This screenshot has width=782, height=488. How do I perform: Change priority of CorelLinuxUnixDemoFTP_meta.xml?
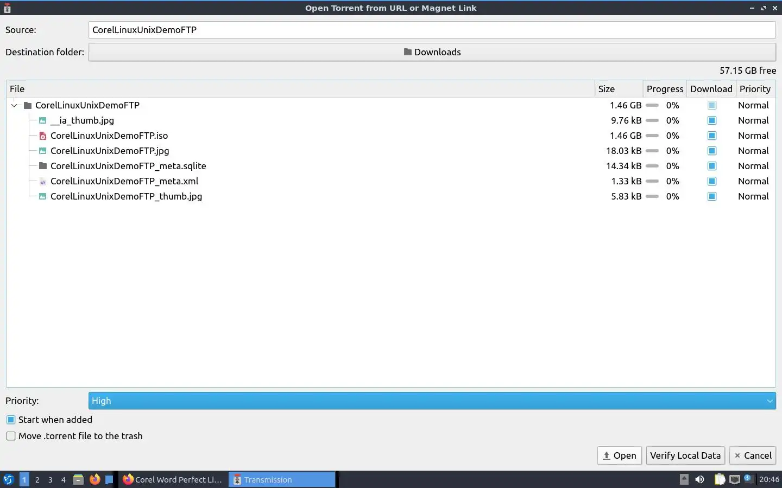tap(753, 181)
